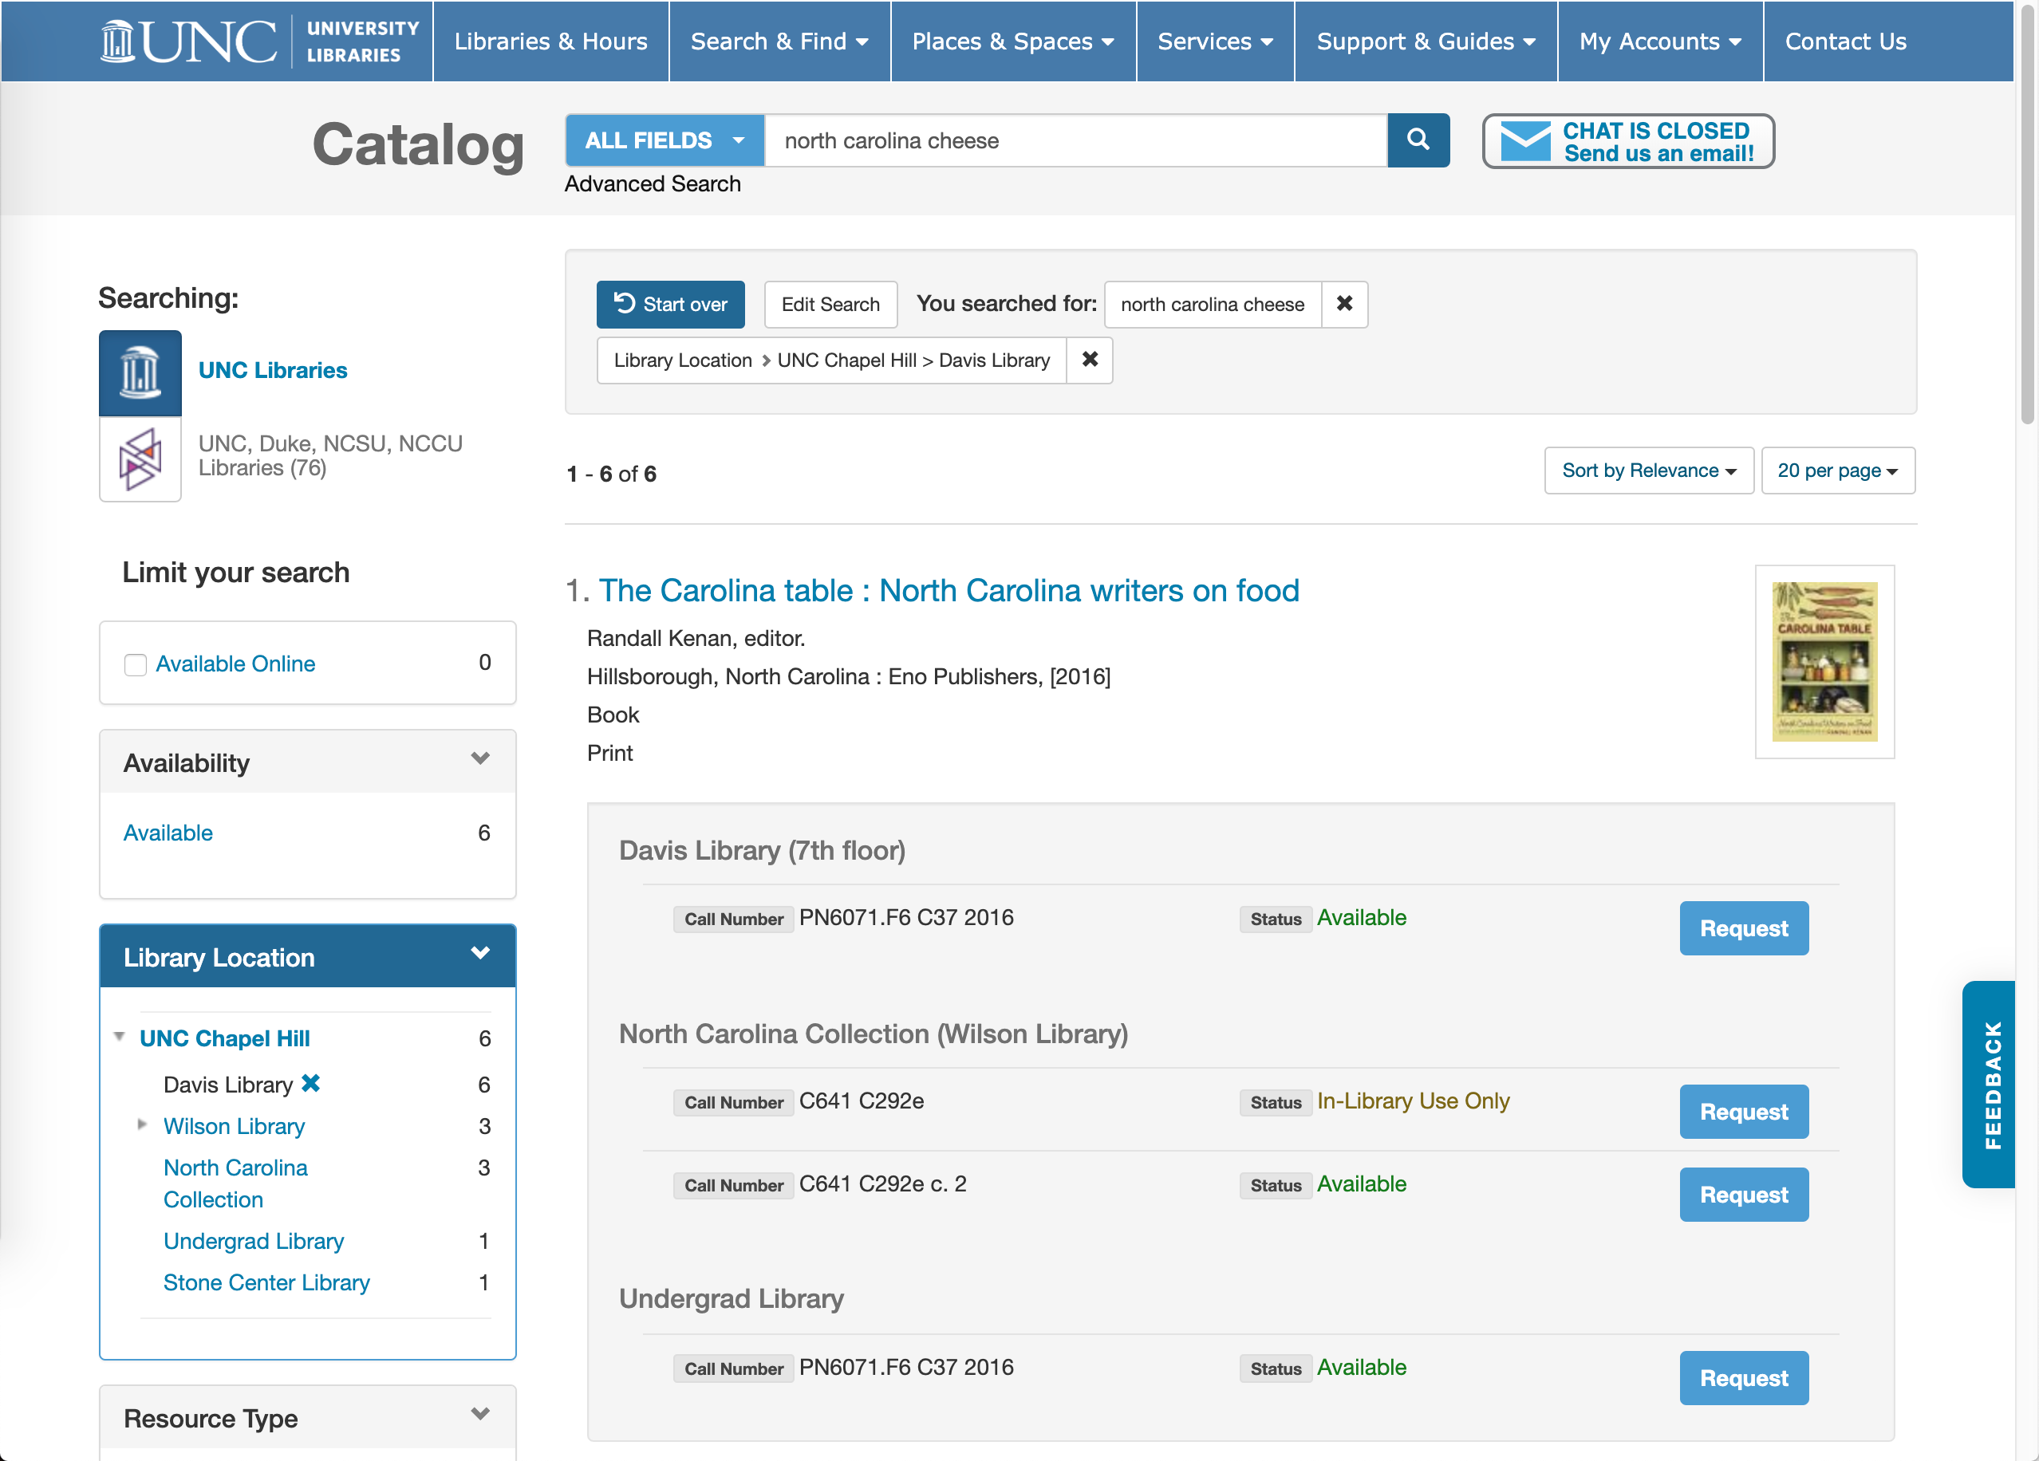Click the chat closed email envelope icon
The height and width of the screenshot is (1461, 2039).
pos(1524,141)
